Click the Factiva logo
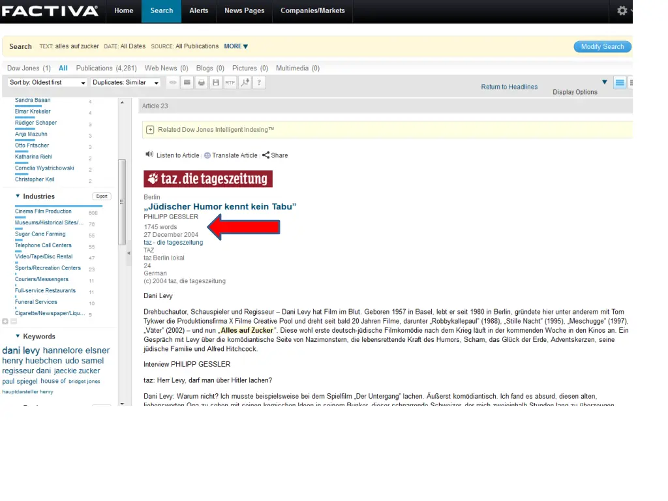Viewport: 668px width, 501px height. point(50,10)
